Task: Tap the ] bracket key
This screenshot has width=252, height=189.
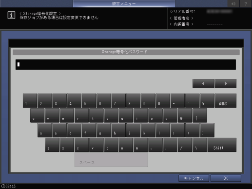Action: (x=207, y=130)
